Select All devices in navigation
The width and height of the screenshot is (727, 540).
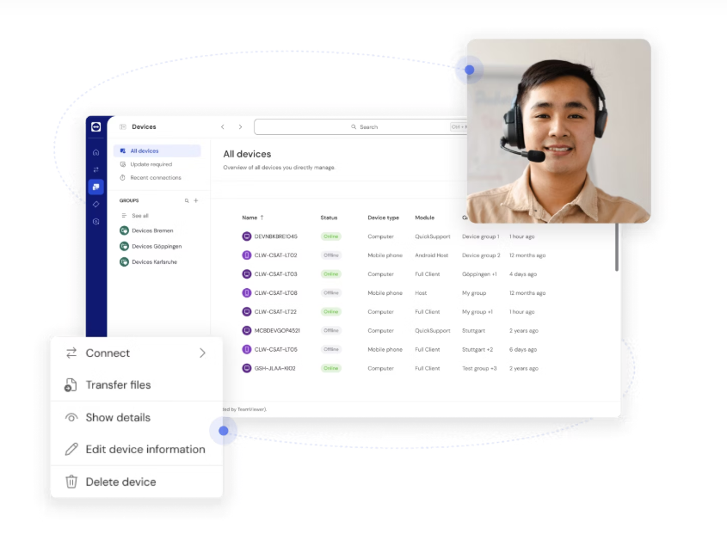click(157, 150)
